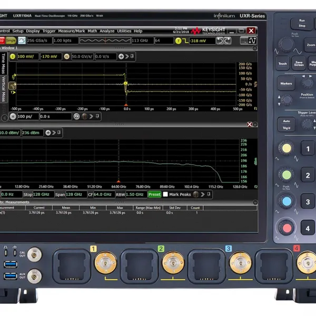Screen dimensions: 316x316
Task: Open the Help menu
Action: pos(138,31)
